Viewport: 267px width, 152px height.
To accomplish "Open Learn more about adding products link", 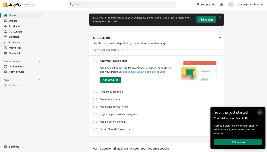I will pos(144,72).
